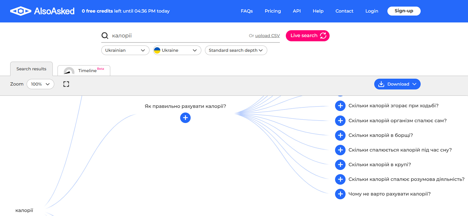This screenshot has width=468, height=216.
Task: Click the AlsoAsked logo icon
Action: [x=21, y=11]
